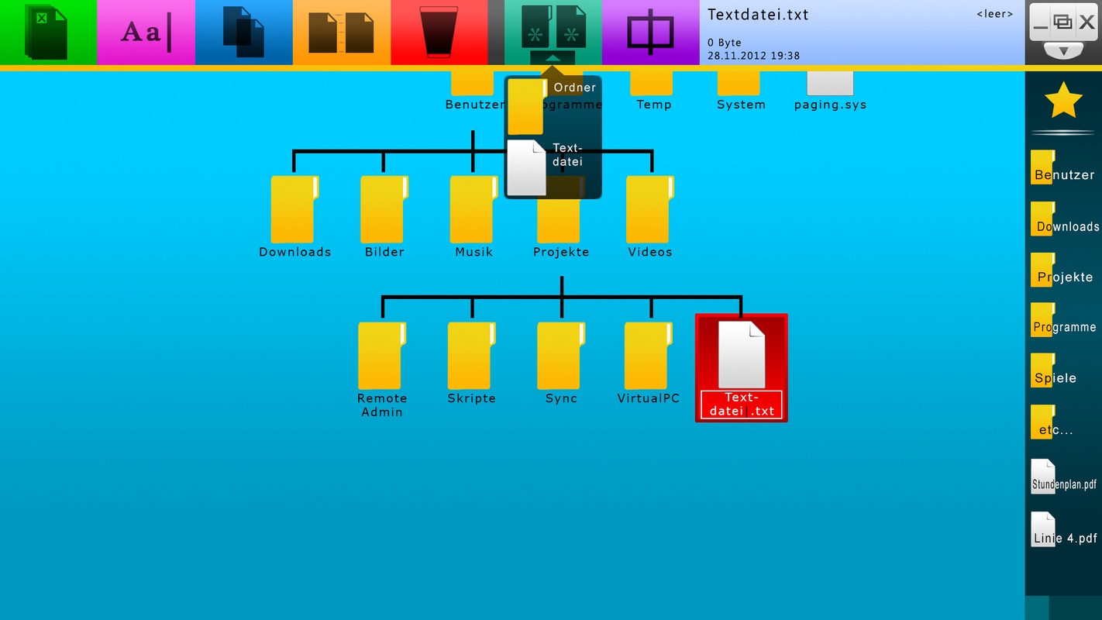Click the red trash bin delete icon
Screen dimensions: 1102x620
439,33
